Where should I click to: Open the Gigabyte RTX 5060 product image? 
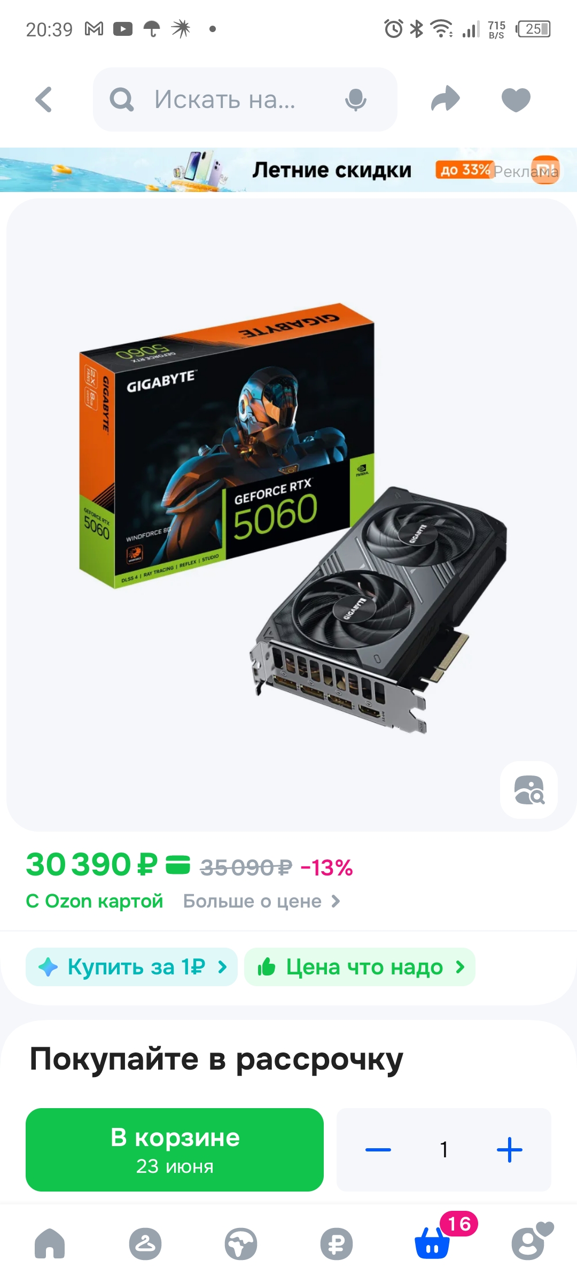tap(291, 516)
